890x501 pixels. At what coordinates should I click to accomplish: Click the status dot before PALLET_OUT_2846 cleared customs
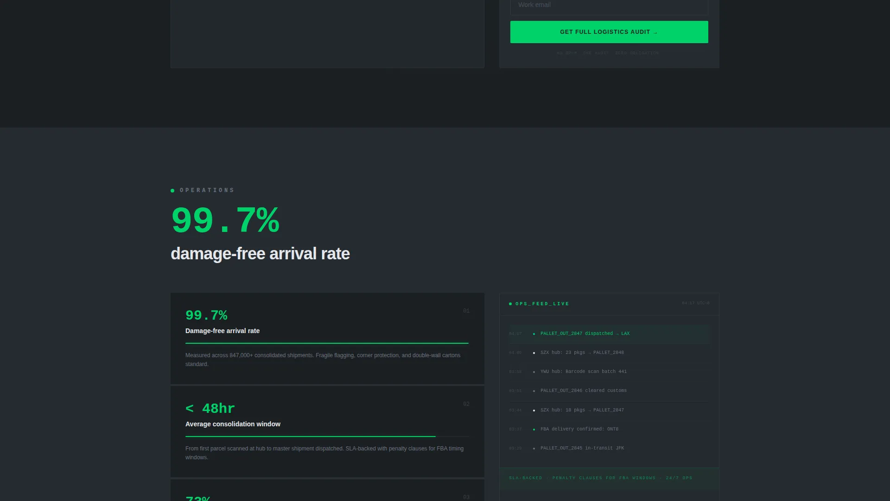click(534, 391)
